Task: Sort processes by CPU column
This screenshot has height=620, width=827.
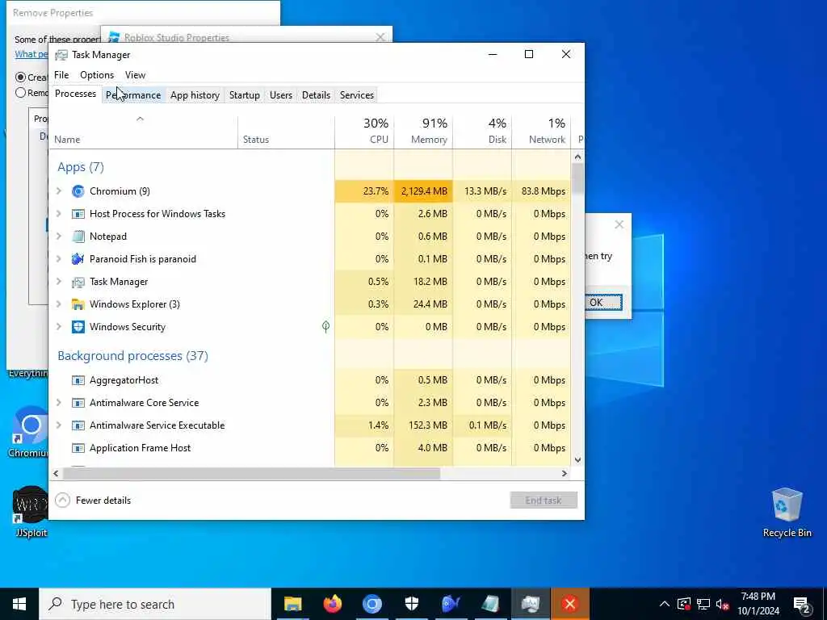Action: point(364,132)
